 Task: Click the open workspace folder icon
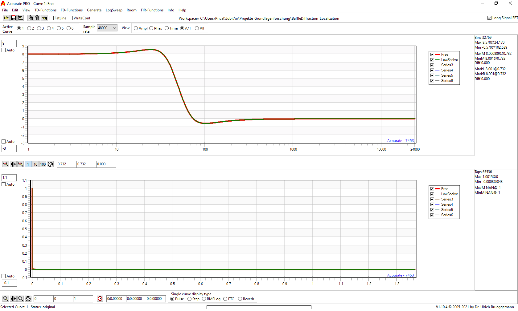(x=6, y=18)
